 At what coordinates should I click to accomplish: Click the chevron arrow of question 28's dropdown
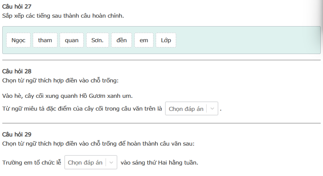click(212, 109)
